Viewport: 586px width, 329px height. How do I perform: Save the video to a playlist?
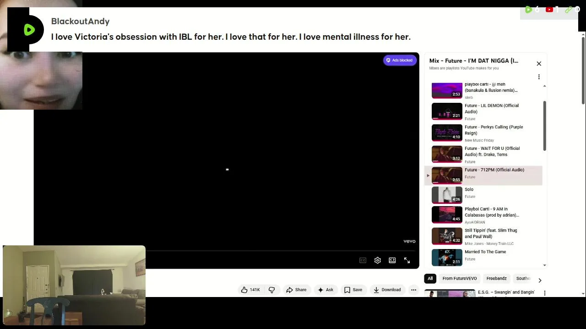click(x=353, y=290)
